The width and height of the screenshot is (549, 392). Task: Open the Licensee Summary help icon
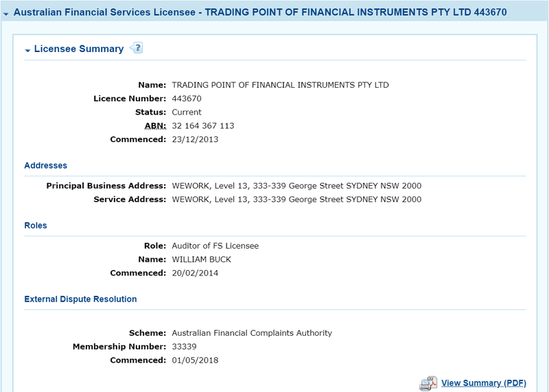137,48
